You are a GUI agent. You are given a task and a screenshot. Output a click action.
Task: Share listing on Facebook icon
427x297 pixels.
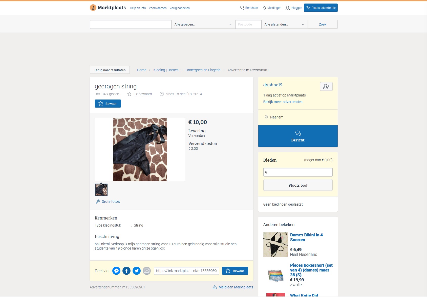(126, 271)
